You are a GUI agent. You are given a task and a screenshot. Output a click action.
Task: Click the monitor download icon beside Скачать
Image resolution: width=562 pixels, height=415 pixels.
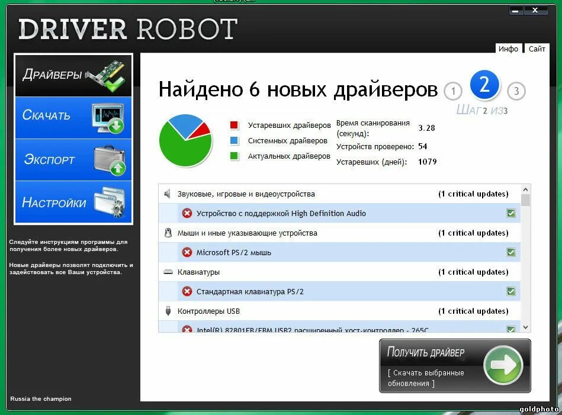[108, 118]
